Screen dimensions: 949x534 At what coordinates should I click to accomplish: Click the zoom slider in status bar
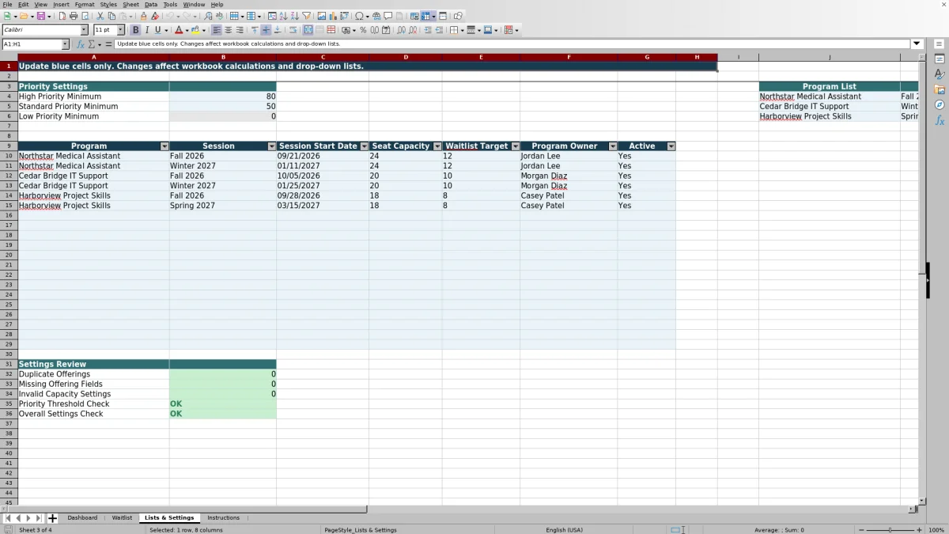(x=890, y=530)
